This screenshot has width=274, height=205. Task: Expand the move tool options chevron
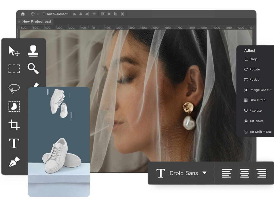[38, 14]
